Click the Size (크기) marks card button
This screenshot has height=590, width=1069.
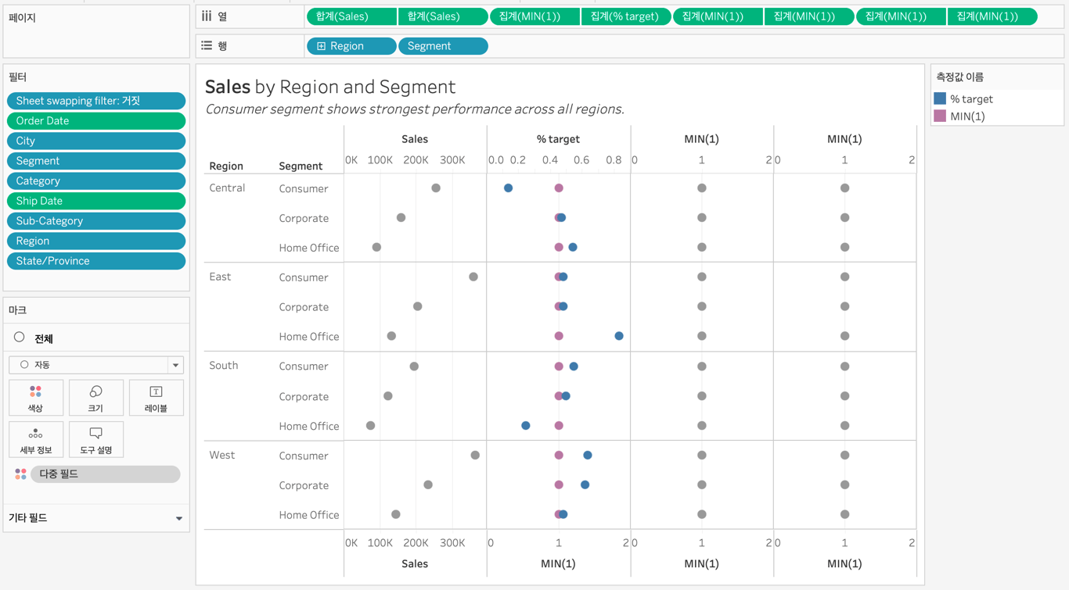95,397
